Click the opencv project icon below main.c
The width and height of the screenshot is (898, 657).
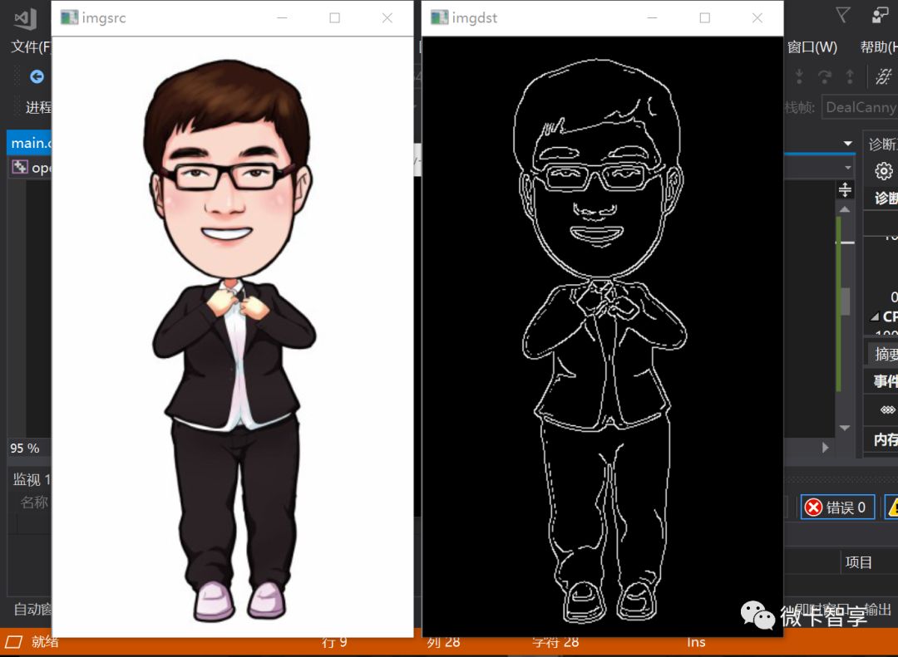(x=20, y=167)
